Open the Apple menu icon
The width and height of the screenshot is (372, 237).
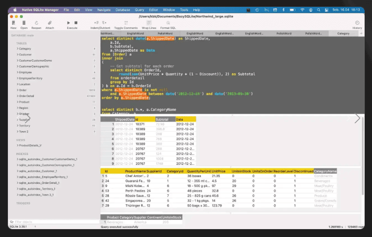click(x=15, y=9)
